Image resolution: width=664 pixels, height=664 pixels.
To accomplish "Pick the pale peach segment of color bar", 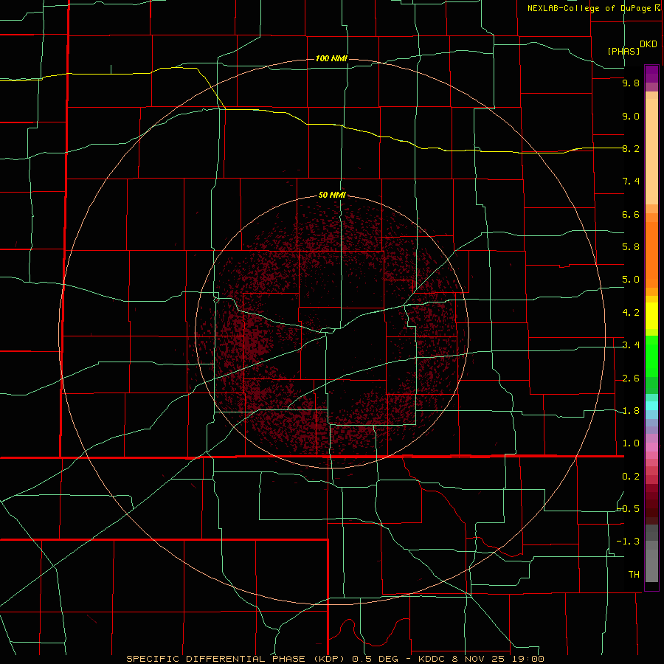I will pyautogui.click(x=651, y=153).
